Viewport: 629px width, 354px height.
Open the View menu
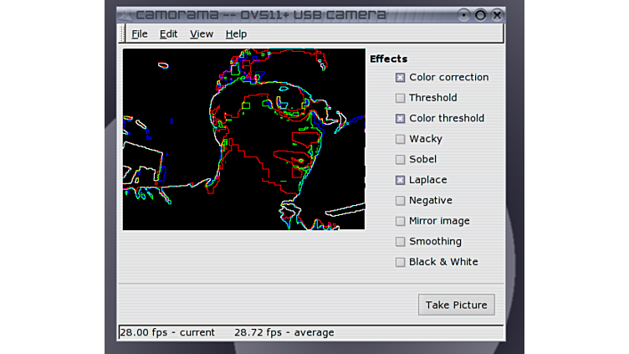(x=202, y=33)
